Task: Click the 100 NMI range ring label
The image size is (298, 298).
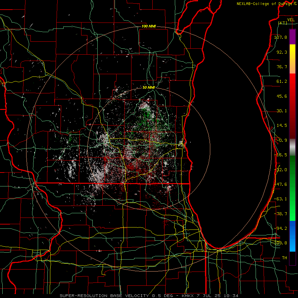Action: pos(149,26)
